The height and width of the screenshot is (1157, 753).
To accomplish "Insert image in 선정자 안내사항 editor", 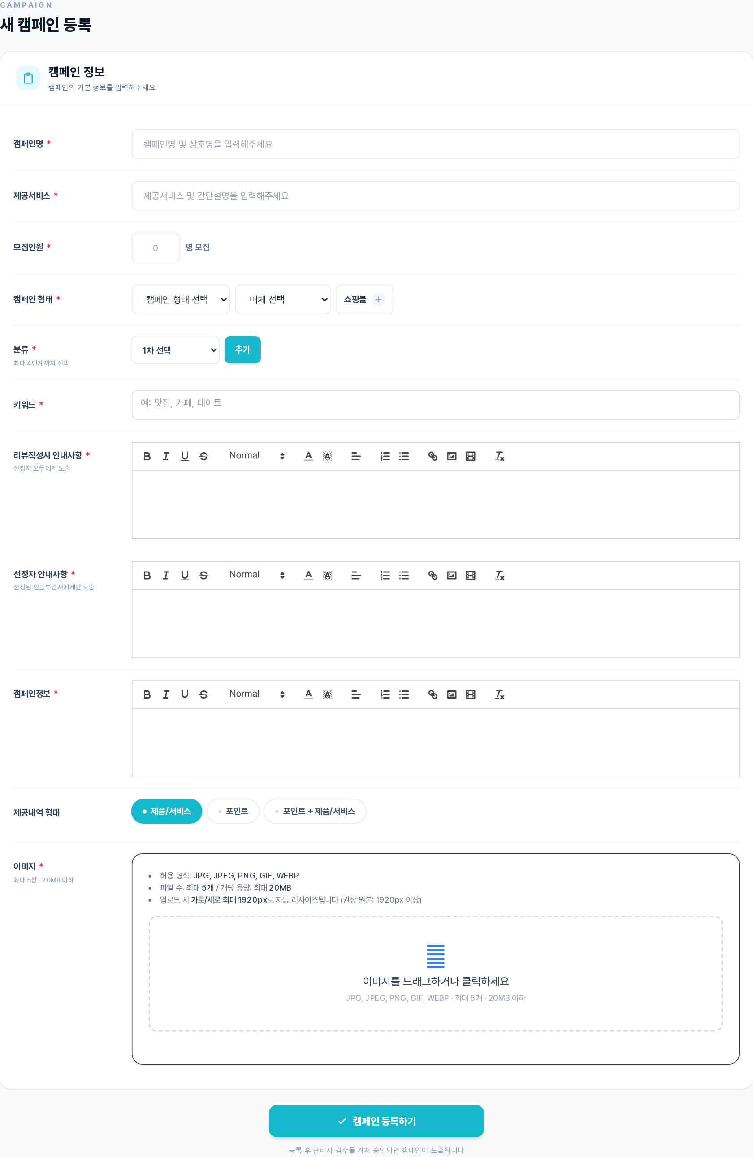I will click(452, 575).
